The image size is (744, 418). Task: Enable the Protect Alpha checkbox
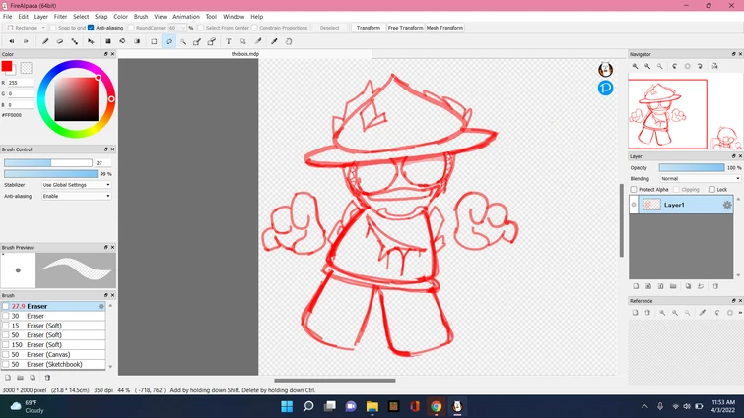click(634, 189)
